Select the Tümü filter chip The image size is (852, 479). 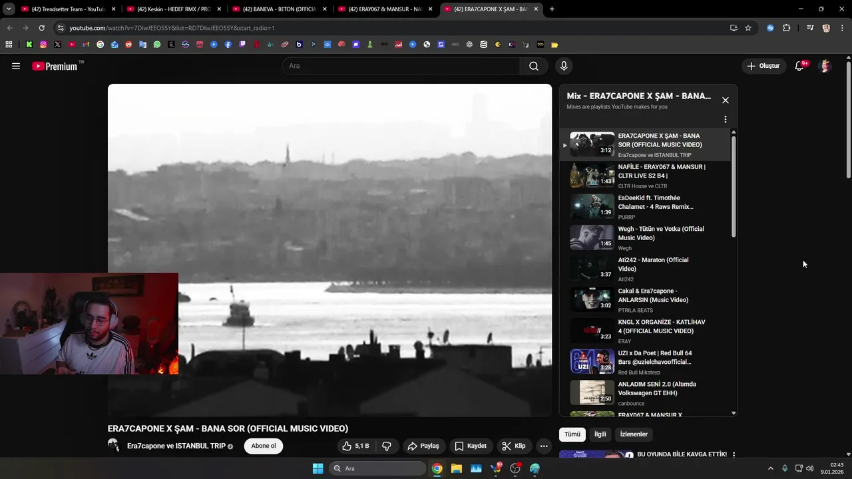(572, 434)
